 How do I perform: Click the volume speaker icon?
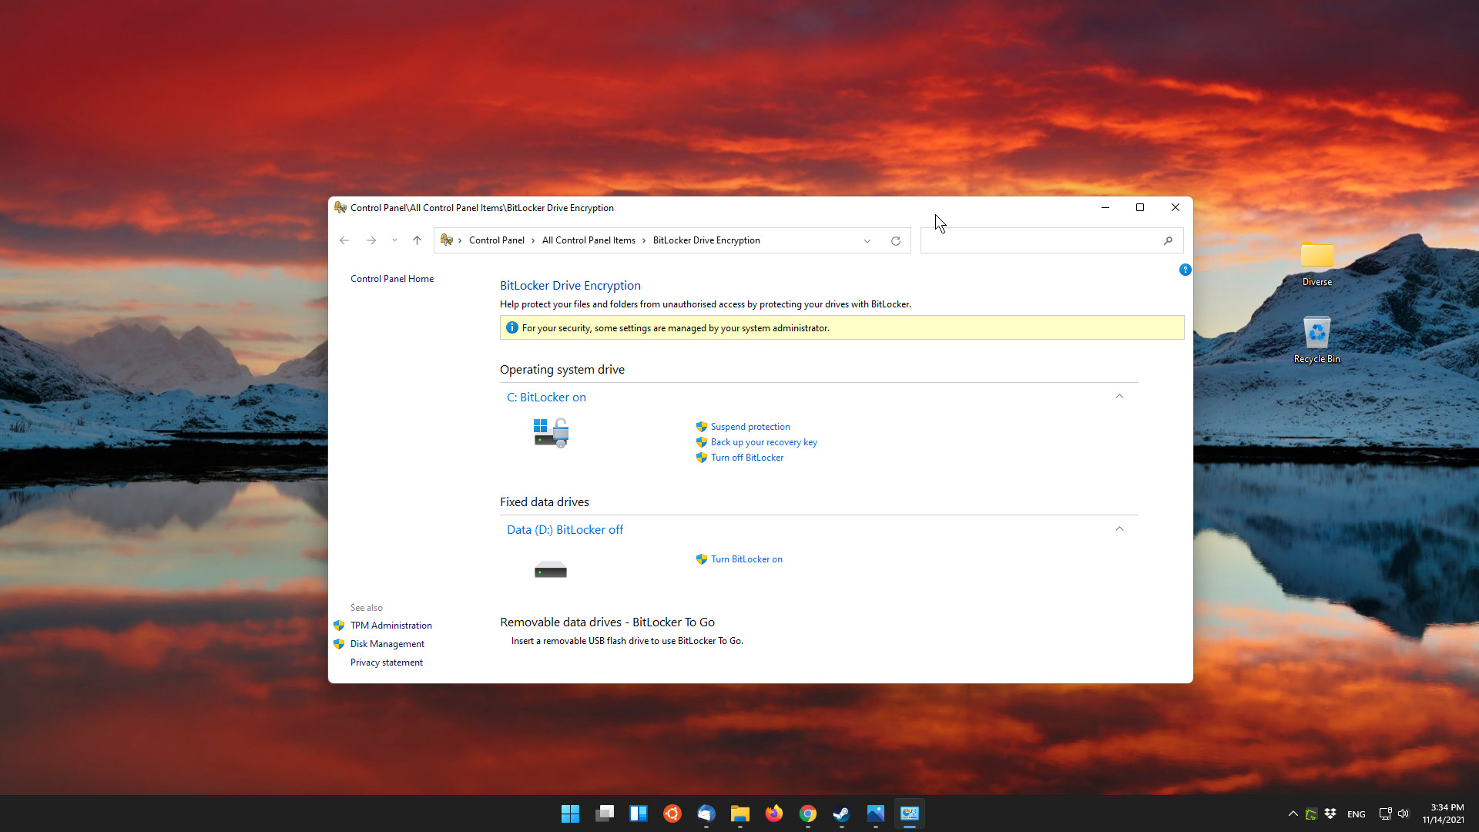tap(1404, 814)
